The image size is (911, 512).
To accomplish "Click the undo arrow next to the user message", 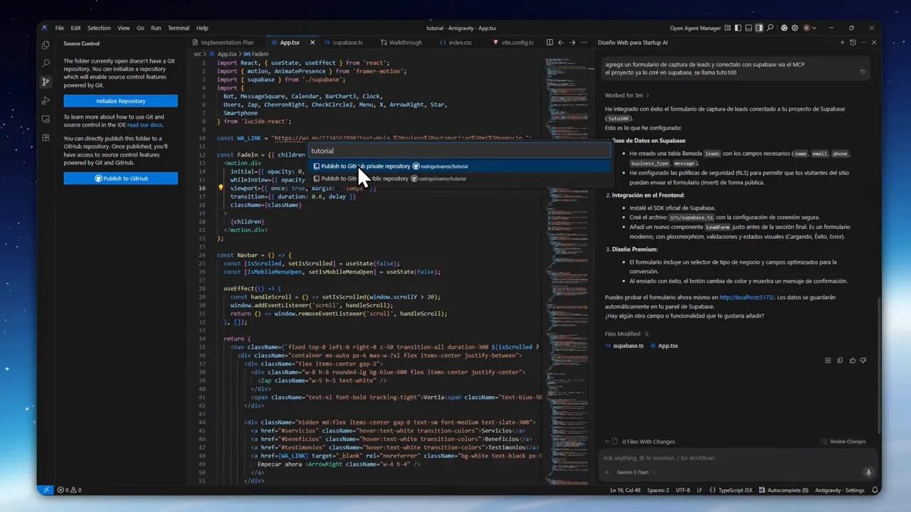I will [x=863, y=72].
